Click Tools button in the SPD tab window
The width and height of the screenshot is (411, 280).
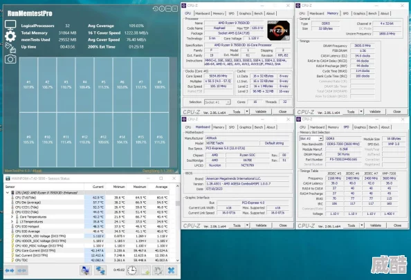[351, 225]
